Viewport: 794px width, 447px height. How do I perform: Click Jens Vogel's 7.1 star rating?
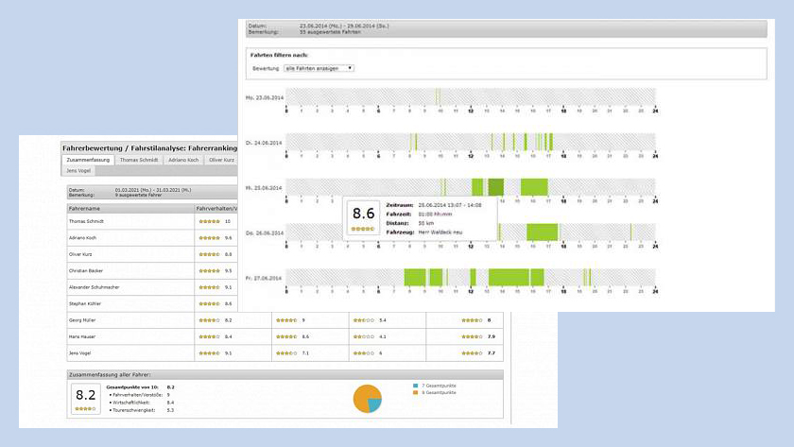pyautogui.click(x=286, y=352)
